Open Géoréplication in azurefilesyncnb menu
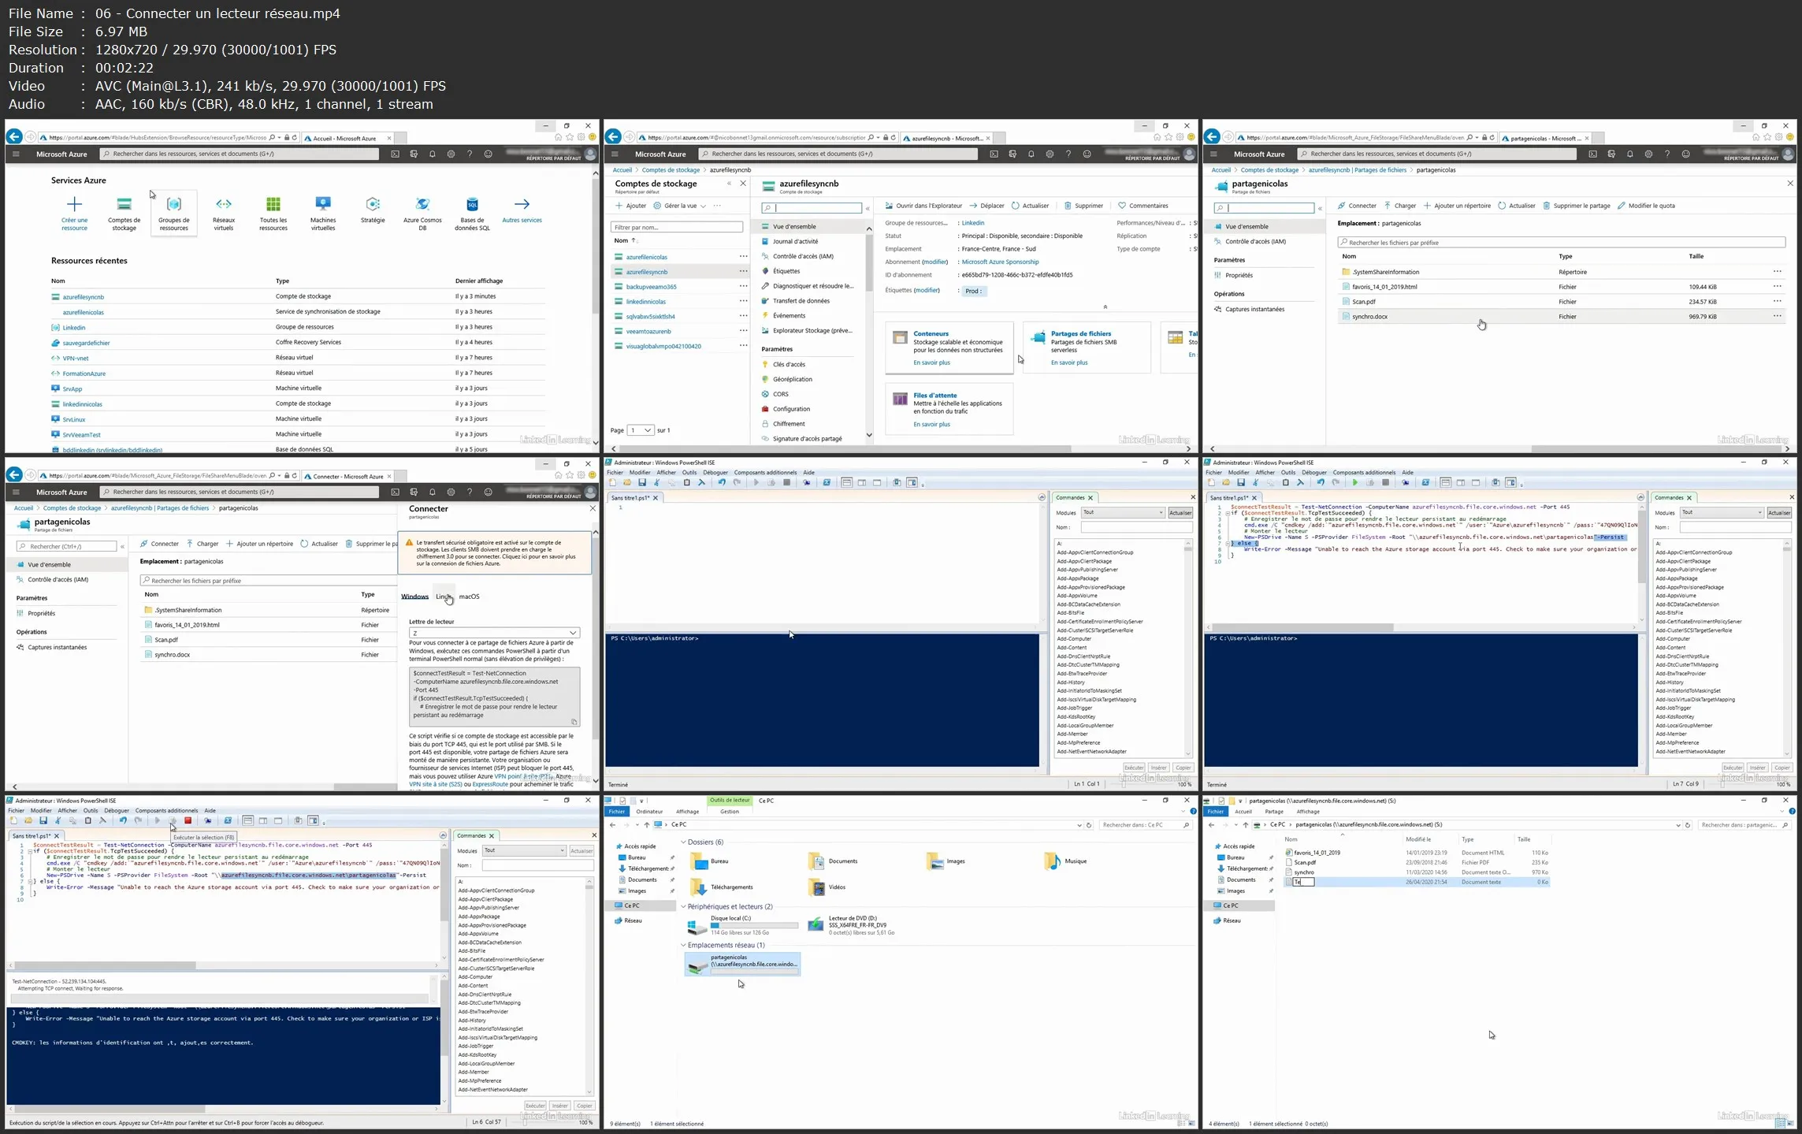The height and width of the screenshot is (1134, 1802). click(x=792, y=379)
